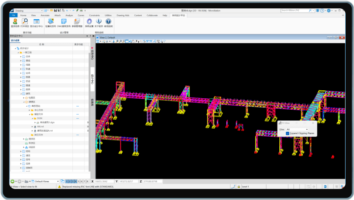Image resolution: width=354 pixels, height=200 pixels.
Task: Switch to the Drawing Aids ribbon tab
Action: coord(123,15)
